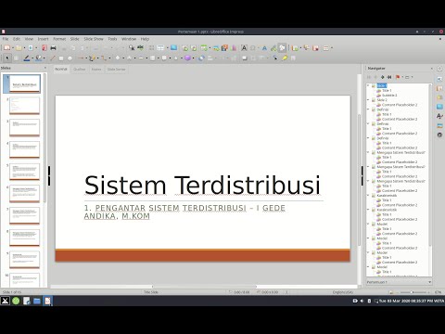Screen dimensions: 445x334
Task: Open the Gallery sidebar icon
Action: click(439, 125)
